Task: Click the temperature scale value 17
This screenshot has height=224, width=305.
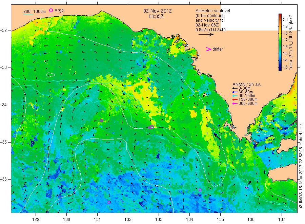Action: tap(285, 40)
